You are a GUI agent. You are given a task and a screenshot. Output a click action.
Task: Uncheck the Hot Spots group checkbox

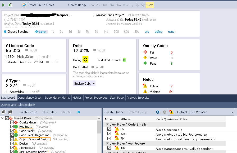12,126
